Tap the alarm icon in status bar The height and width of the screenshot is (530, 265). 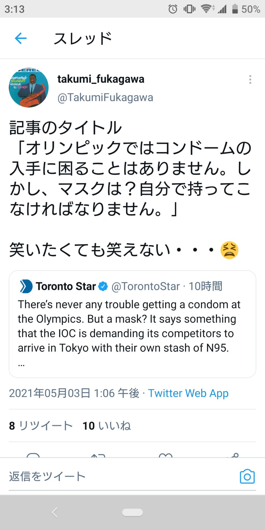click(x=173, y=9)
